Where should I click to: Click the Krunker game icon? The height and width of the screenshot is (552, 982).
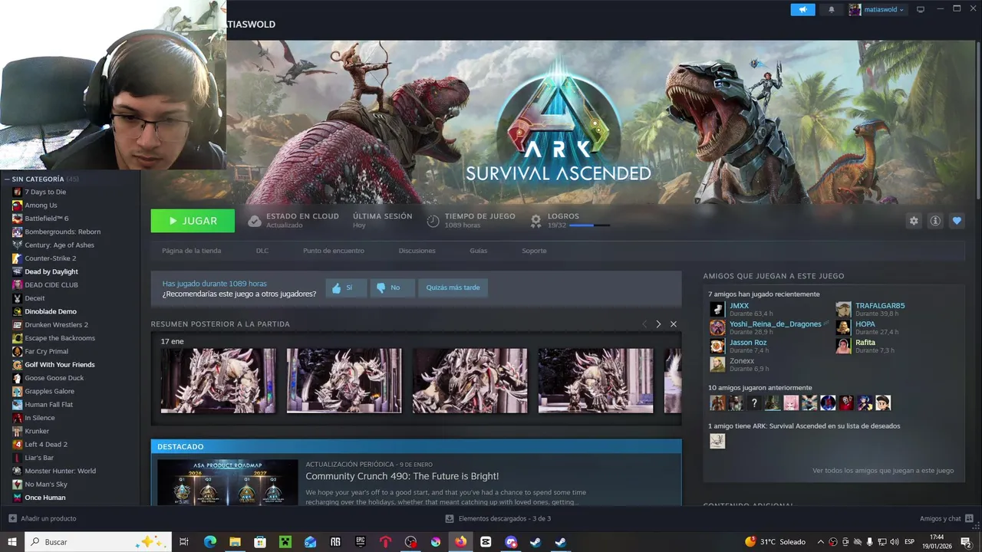(17, 431)
